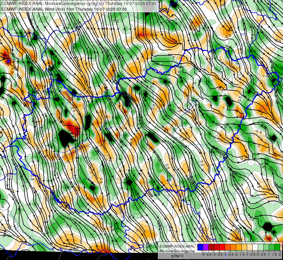Image resolution: width=283 pixels, height=260 pixels.
Task: Click the '-4.5' tick label in legend
Action: (209, 255)
